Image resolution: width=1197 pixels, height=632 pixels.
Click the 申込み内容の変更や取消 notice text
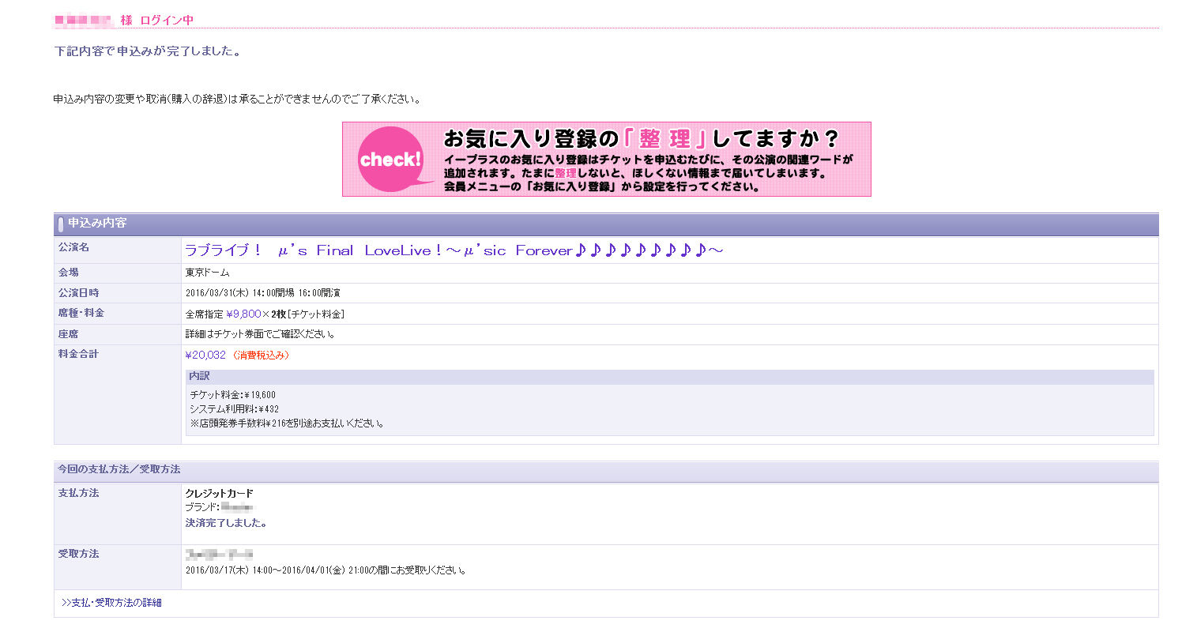pyautogui.click(x=237, y=100)
